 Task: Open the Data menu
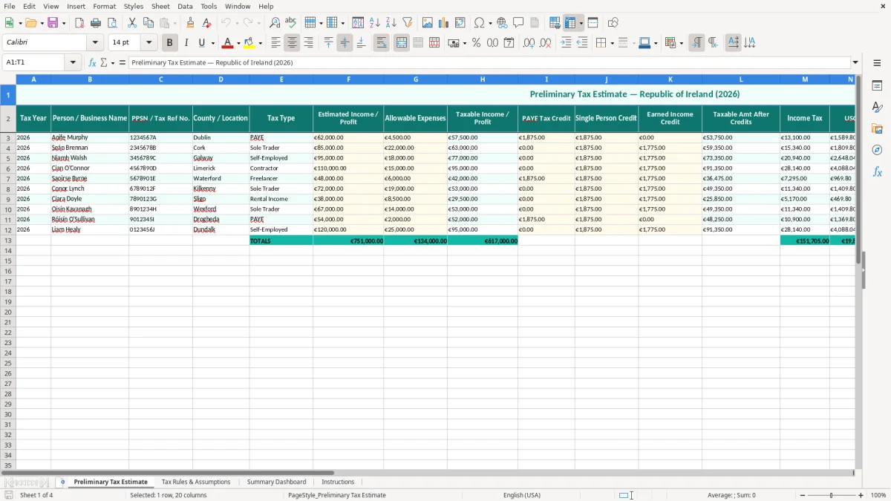185,6
